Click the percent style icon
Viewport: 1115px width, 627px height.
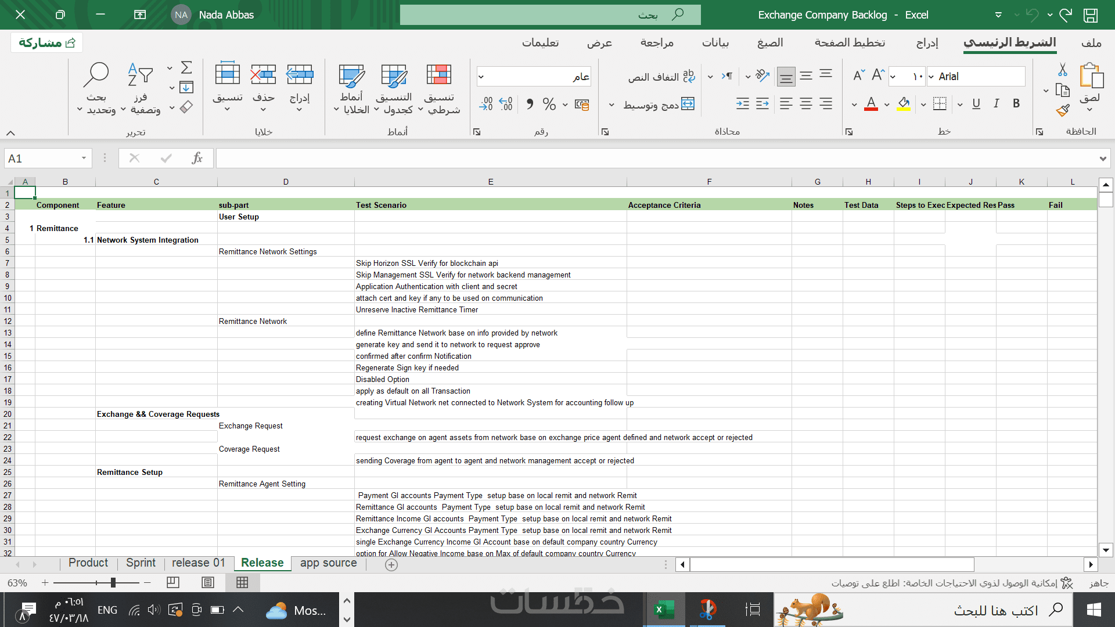tap(549, 104)
